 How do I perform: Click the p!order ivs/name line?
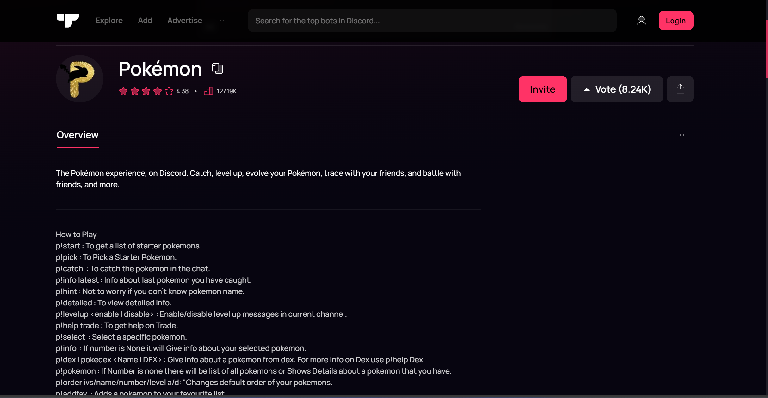coord(194,383)
